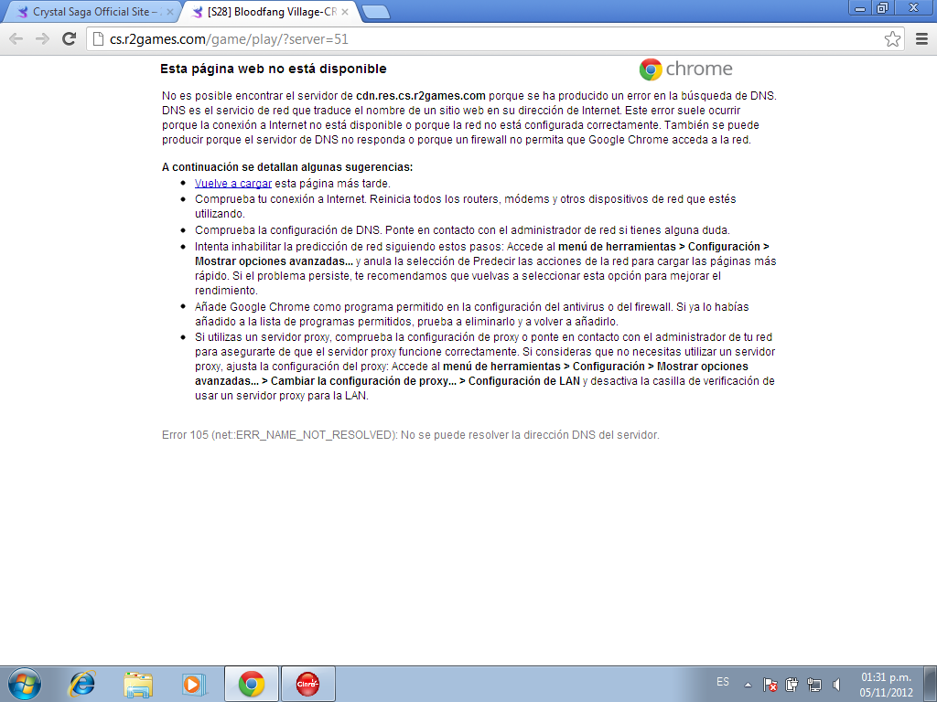Close the [S28] Bloodfang Village tab
Screen dimensions: 937x702
pos(344,13)
